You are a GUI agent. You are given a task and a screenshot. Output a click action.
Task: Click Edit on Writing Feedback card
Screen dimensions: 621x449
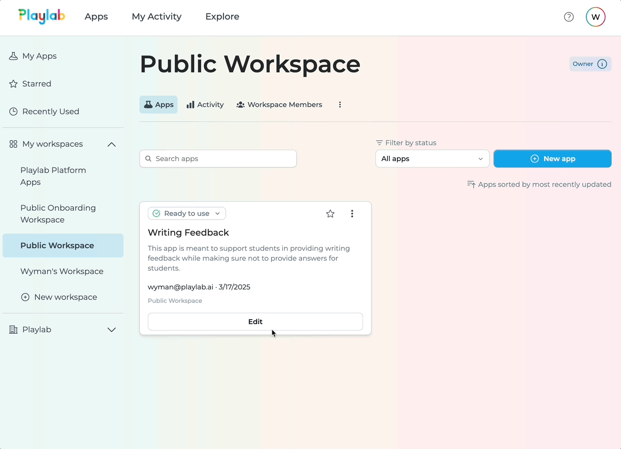point(255,322)
